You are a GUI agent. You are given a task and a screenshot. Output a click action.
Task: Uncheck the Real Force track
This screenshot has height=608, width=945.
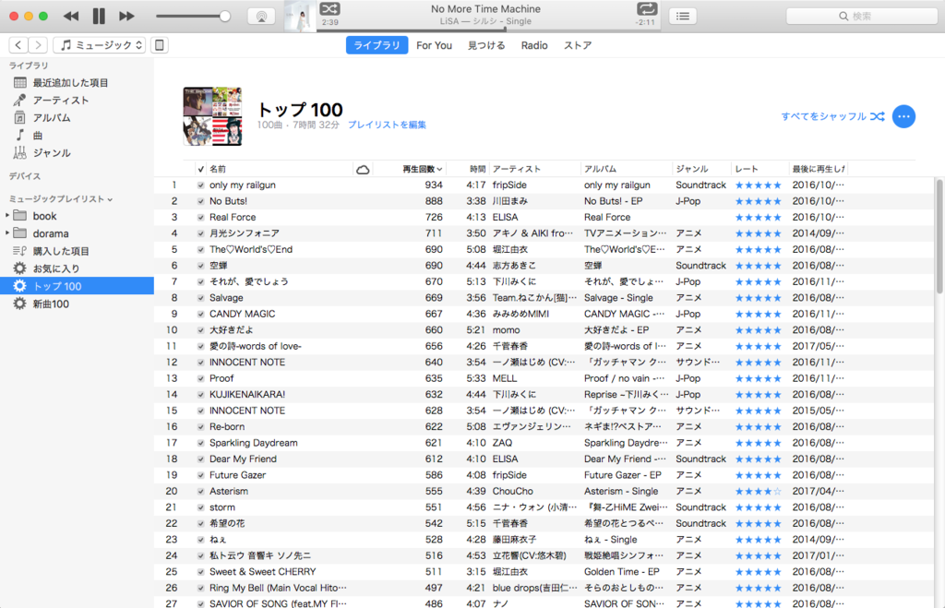[200, 218]
